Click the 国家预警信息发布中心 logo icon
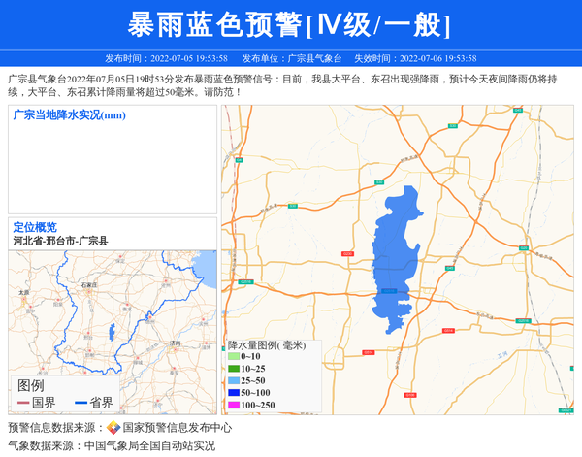 pyautogui.click(x=113, y=427)
